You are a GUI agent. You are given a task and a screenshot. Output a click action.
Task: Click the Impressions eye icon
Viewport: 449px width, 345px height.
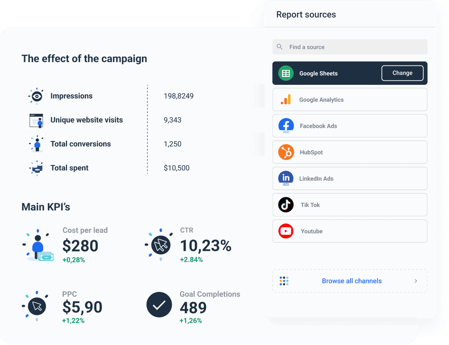click(36, 96)
